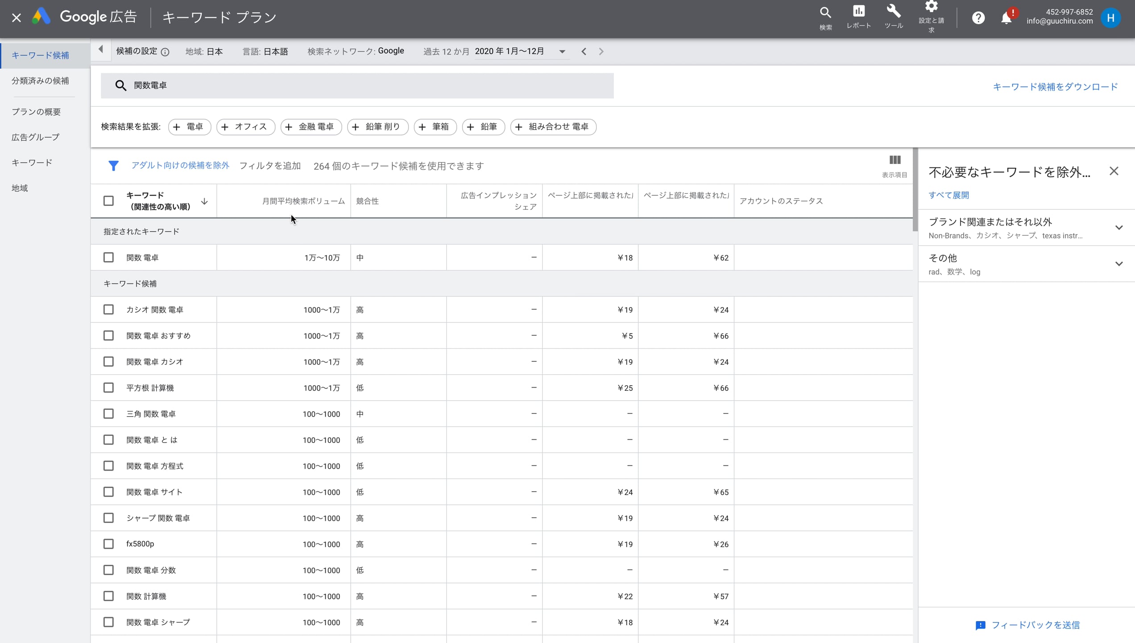1135x643 pixels.
Task: Click the help question mark icon
Action: [x=978, y=17]
